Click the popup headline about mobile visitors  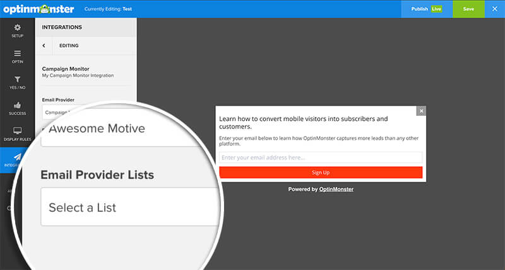(304, 123)
